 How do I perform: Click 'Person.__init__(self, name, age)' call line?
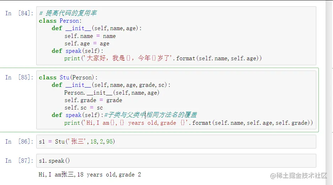pos(112,93)
